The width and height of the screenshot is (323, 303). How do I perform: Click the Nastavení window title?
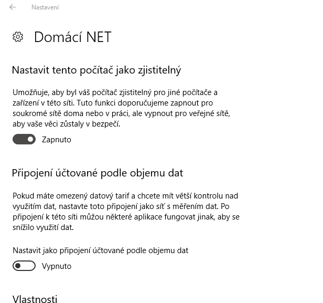[x=45, y=7]
